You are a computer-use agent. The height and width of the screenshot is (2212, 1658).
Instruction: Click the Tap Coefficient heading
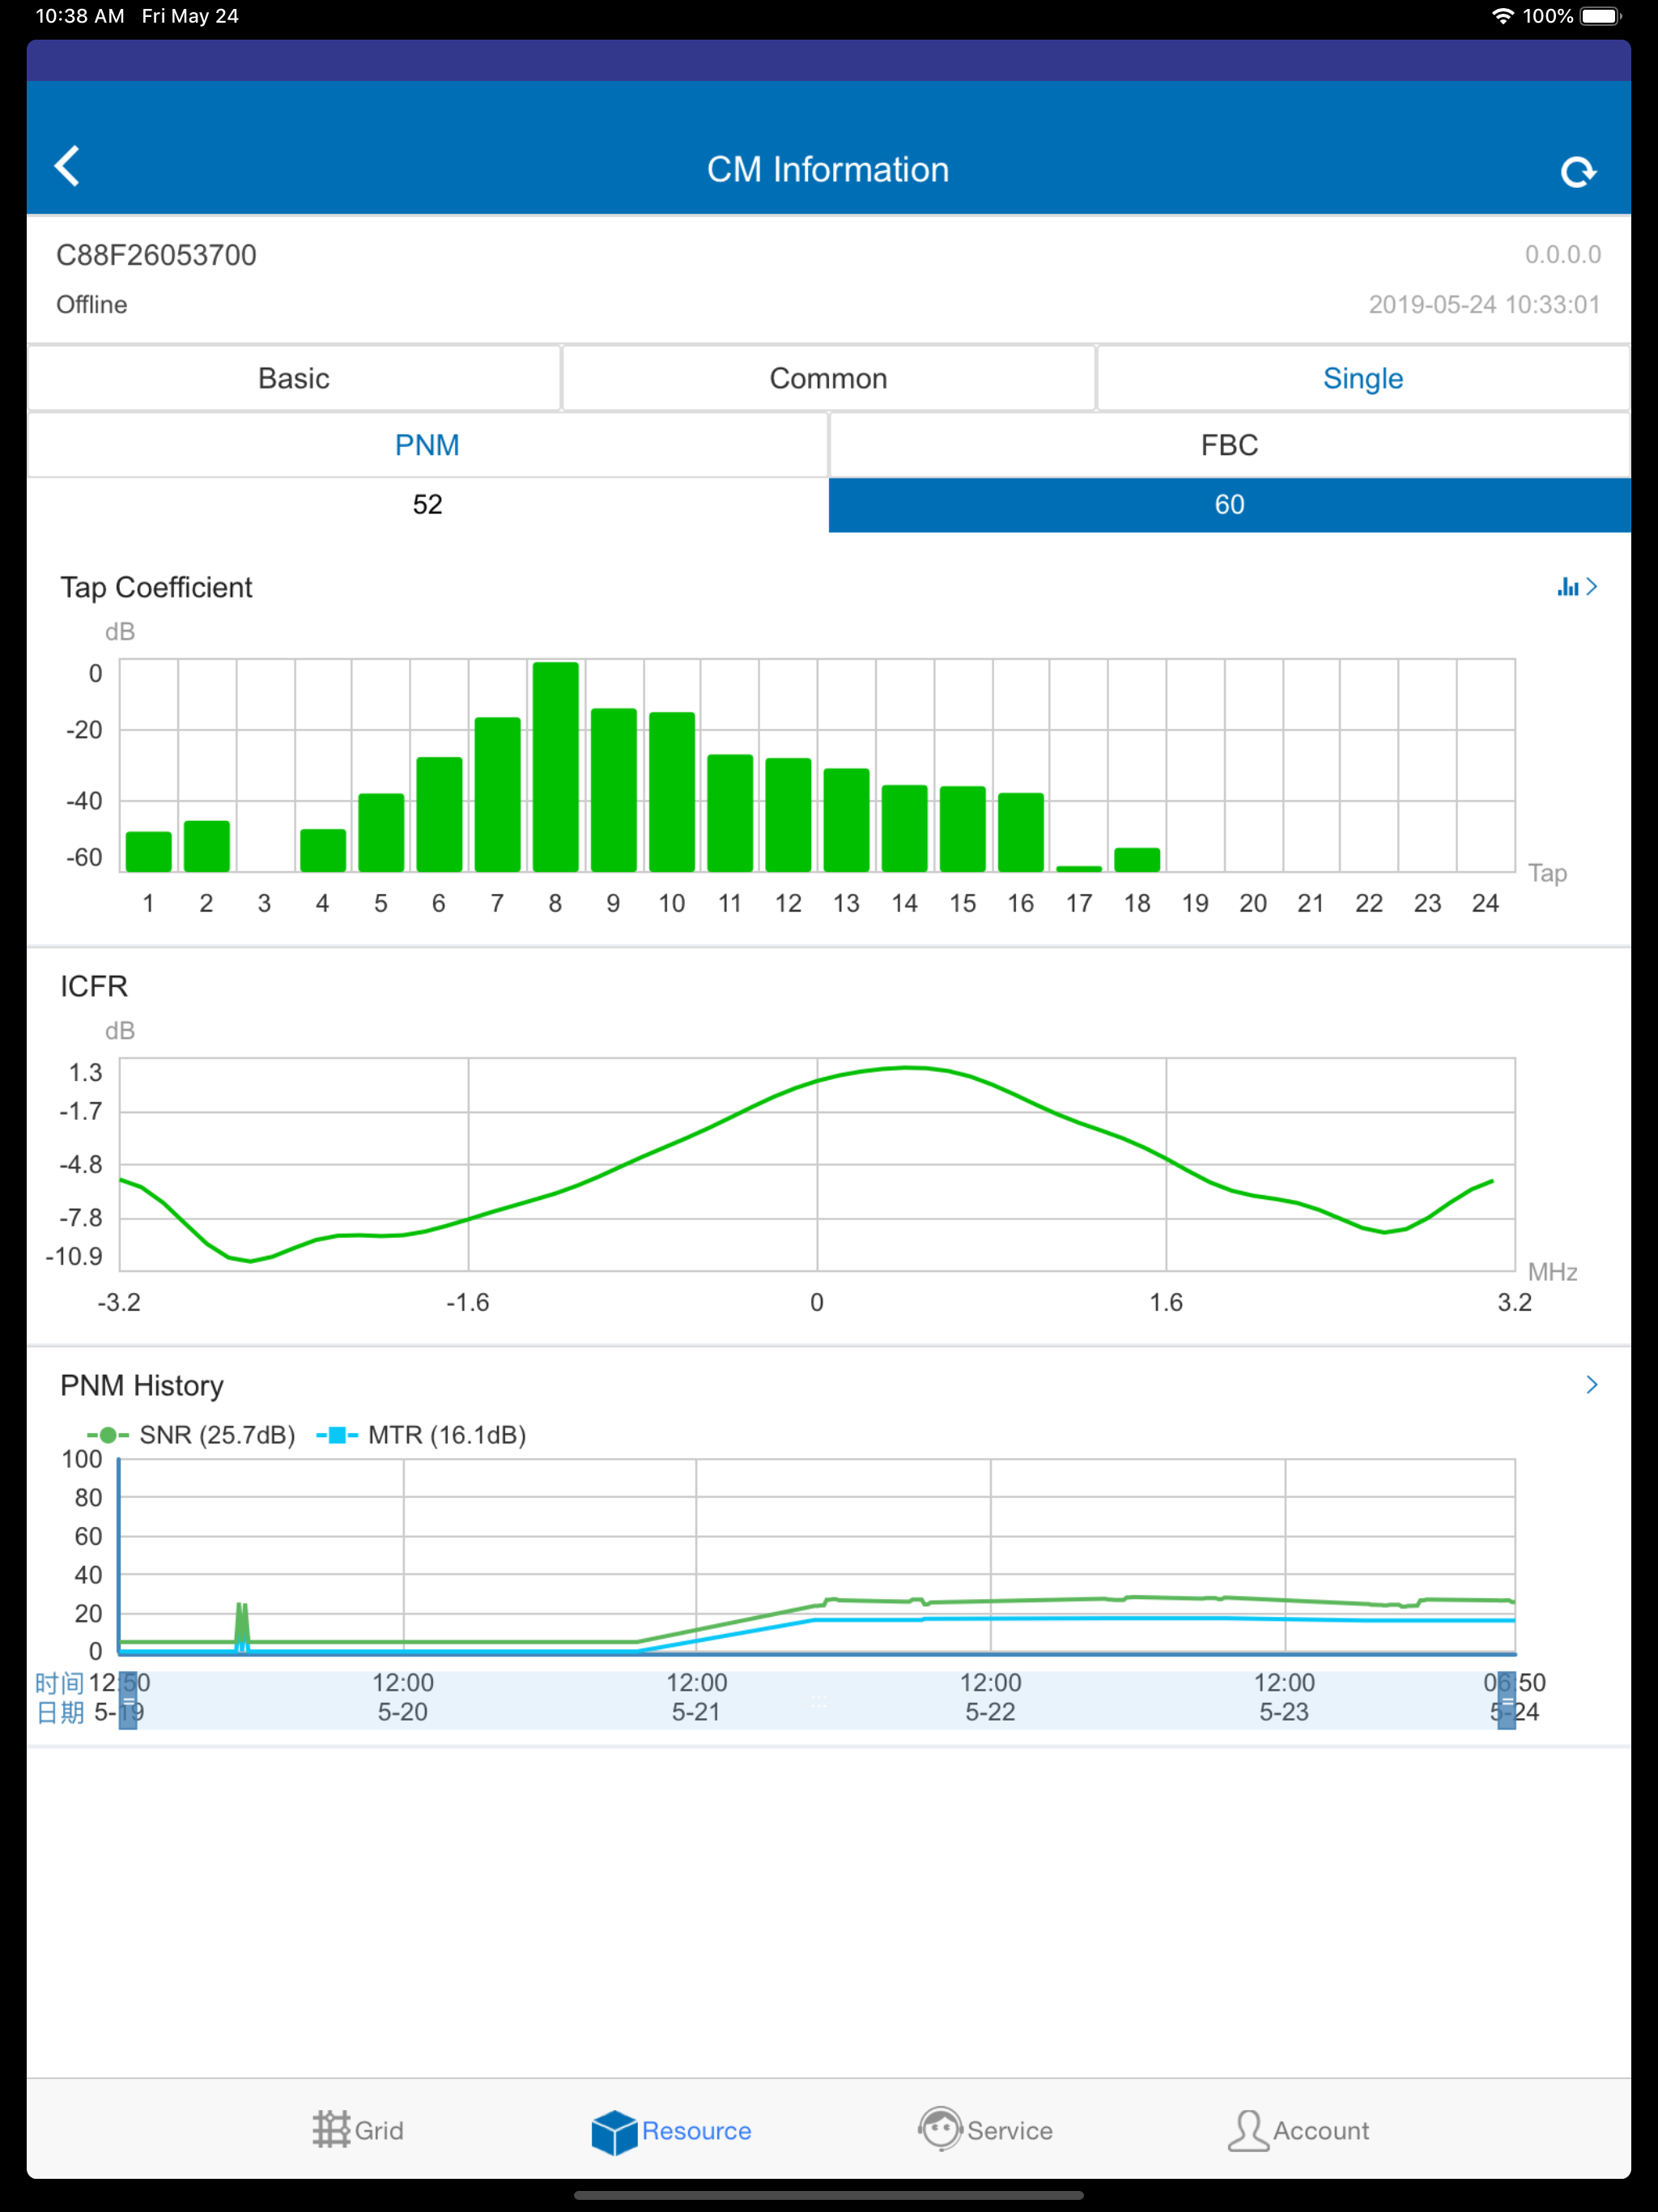[x=156, y=588]
